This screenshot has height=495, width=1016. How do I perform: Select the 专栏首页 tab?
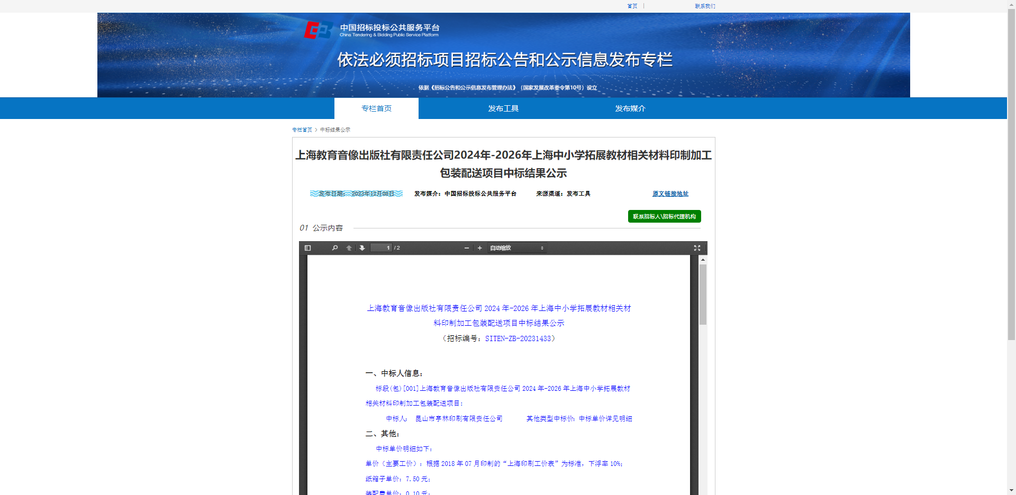pos(376,108)
